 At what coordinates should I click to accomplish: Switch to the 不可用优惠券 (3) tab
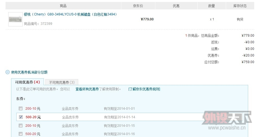(62, 82)
